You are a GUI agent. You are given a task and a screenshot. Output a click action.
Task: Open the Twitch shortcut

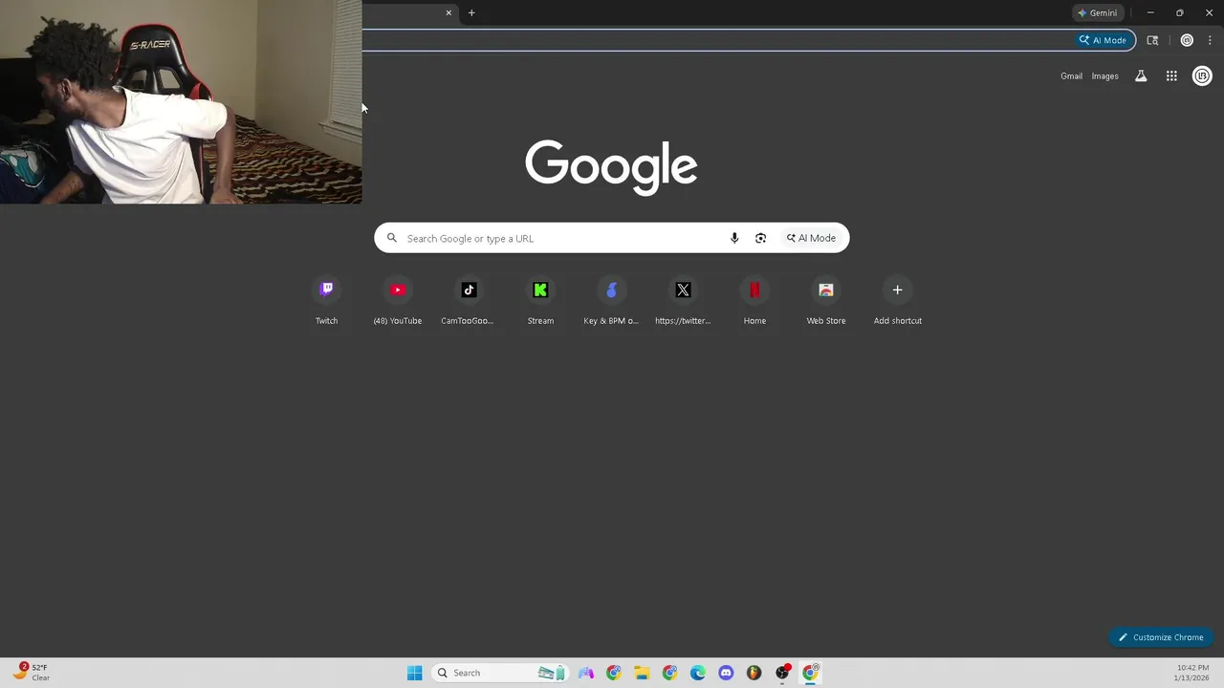326,290
